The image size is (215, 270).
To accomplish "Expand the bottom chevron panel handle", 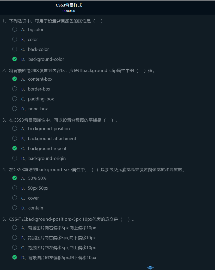I will [150, 268].
